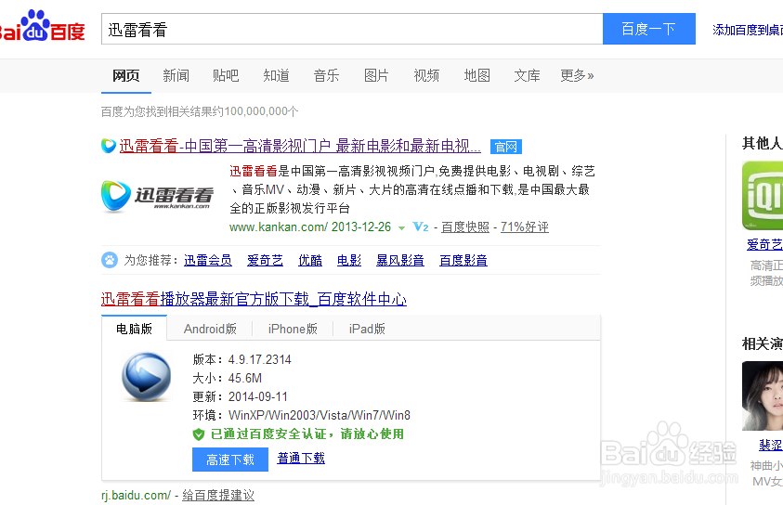Open the 裴涩 person photo thumbnail
The width and height of the screenshot is (783, 505).
[x=763, y=395]
